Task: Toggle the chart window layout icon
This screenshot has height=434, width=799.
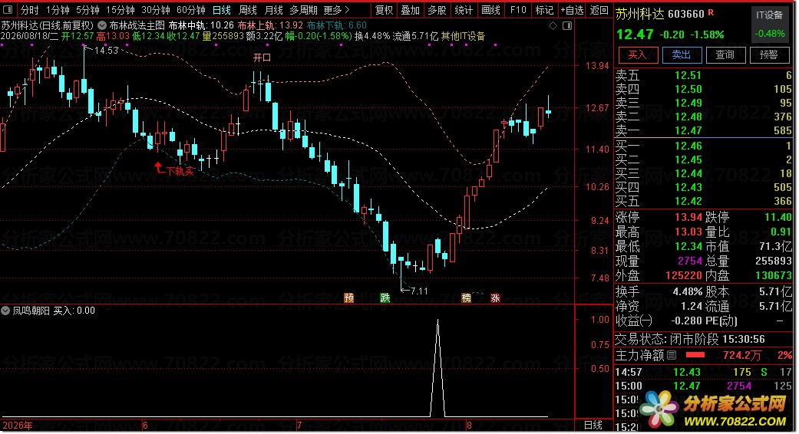Action: (566, 25)
